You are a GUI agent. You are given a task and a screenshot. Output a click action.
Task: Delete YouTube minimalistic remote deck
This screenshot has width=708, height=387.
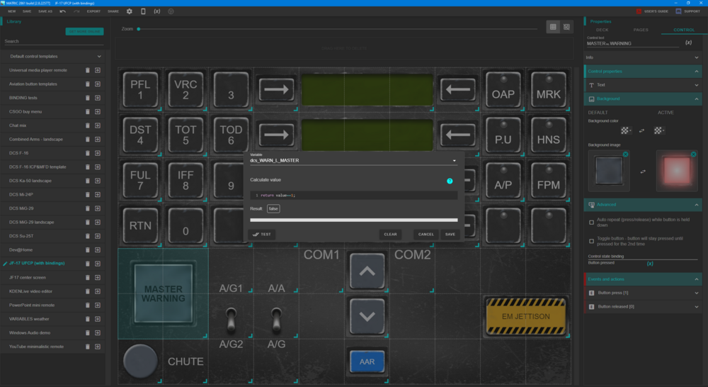[88, 347]
